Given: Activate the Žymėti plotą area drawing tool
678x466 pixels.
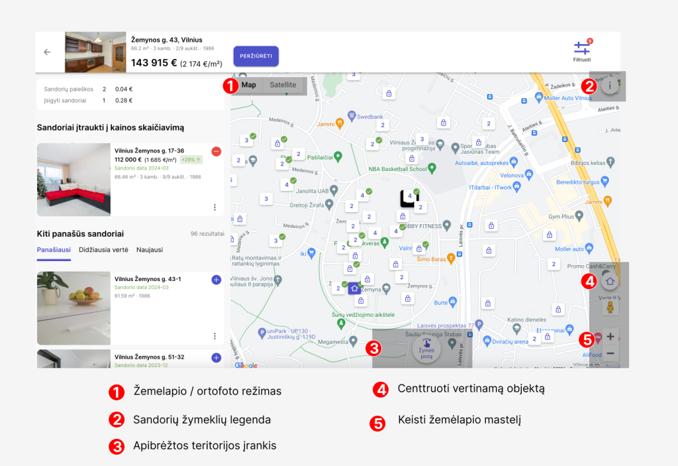Looking at the screenshot, I should [x=426, y=347].
